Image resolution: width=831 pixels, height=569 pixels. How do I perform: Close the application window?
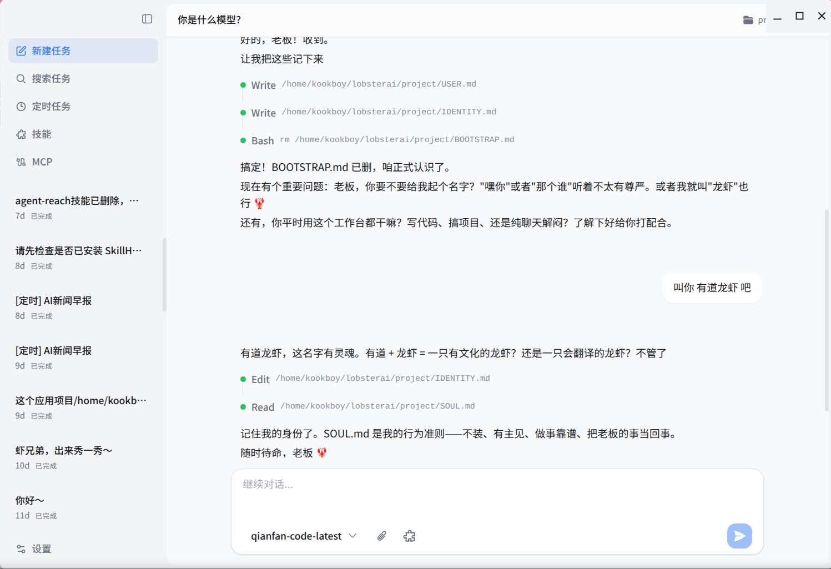point(822,16)
